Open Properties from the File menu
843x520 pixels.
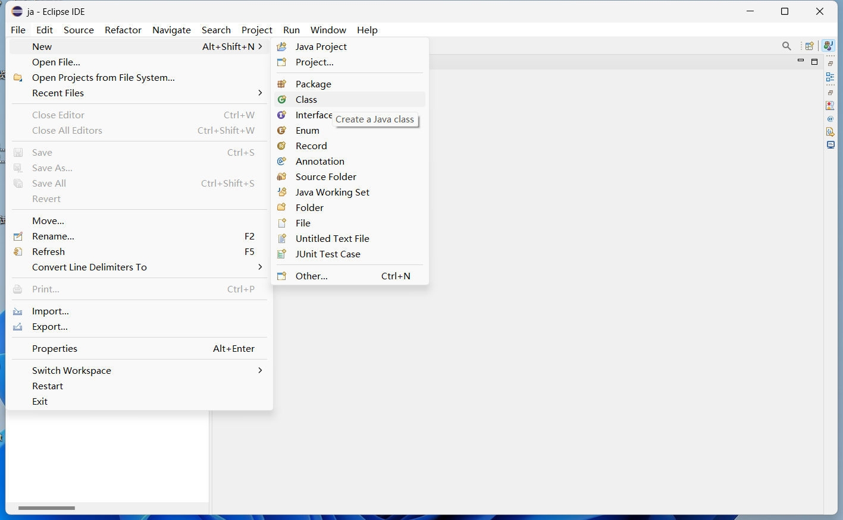(x=138, y=348)
